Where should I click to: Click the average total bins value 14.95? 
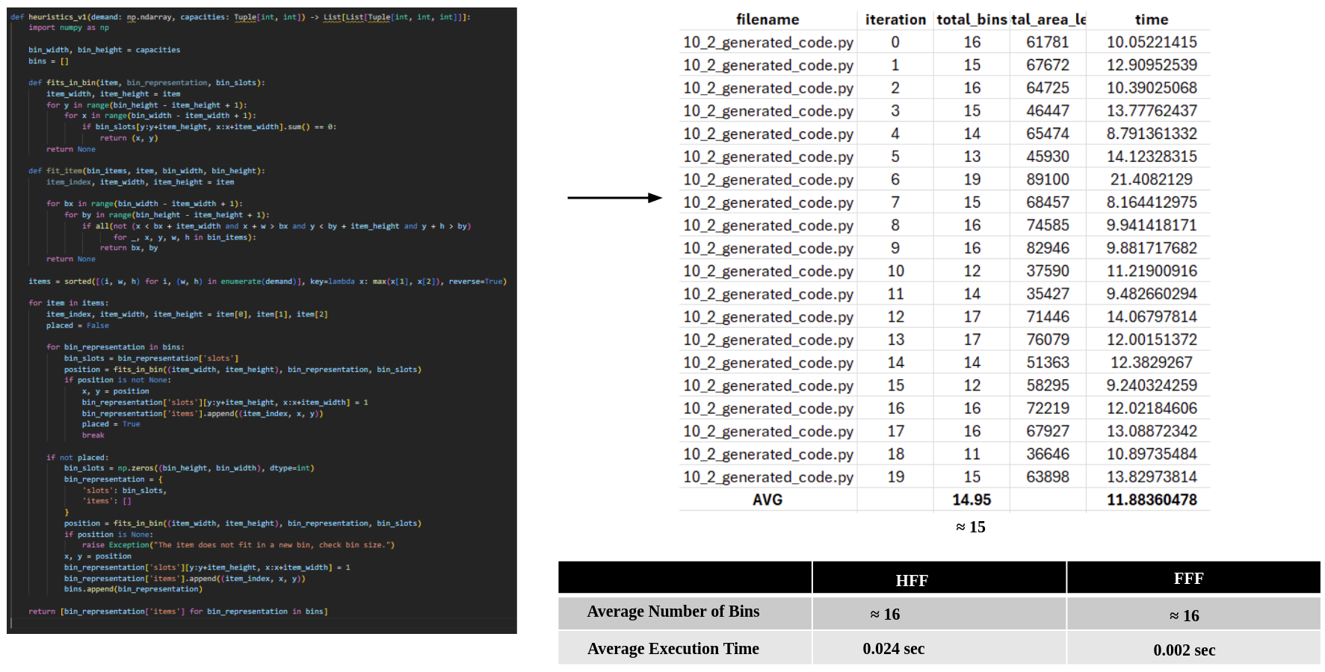972,500
